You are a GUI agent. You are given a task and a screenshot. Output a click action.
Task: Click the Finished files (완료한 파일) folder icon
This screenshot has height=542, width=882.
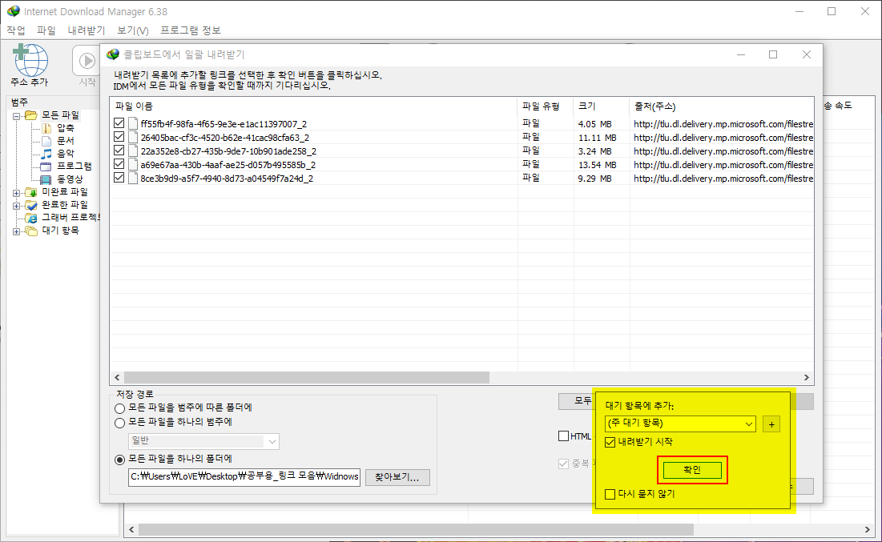click(31, 205)
